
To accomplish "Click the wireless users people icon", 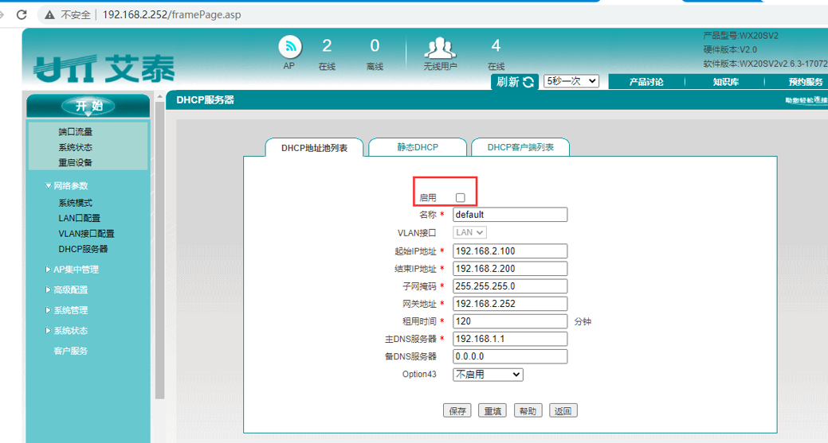I will point(439,48).
